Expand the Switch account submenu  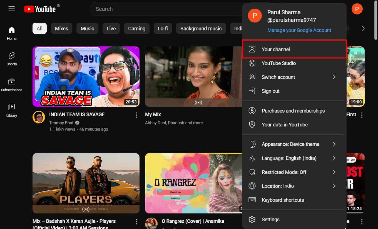(278, 77)
